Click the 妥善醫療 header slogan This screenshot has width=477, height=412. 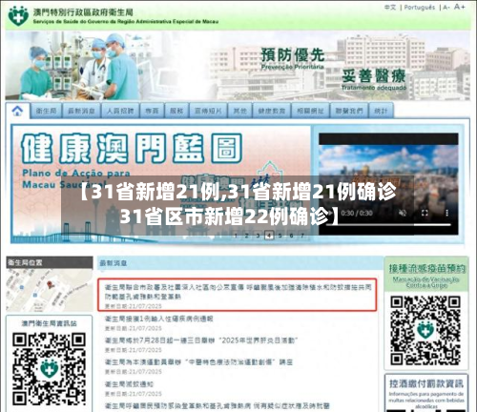click(374, 75)
